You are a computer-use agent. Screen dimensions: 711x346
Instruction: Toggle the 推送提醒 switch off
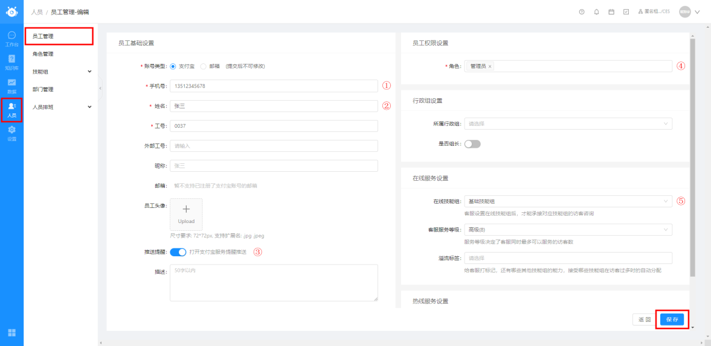178,252
